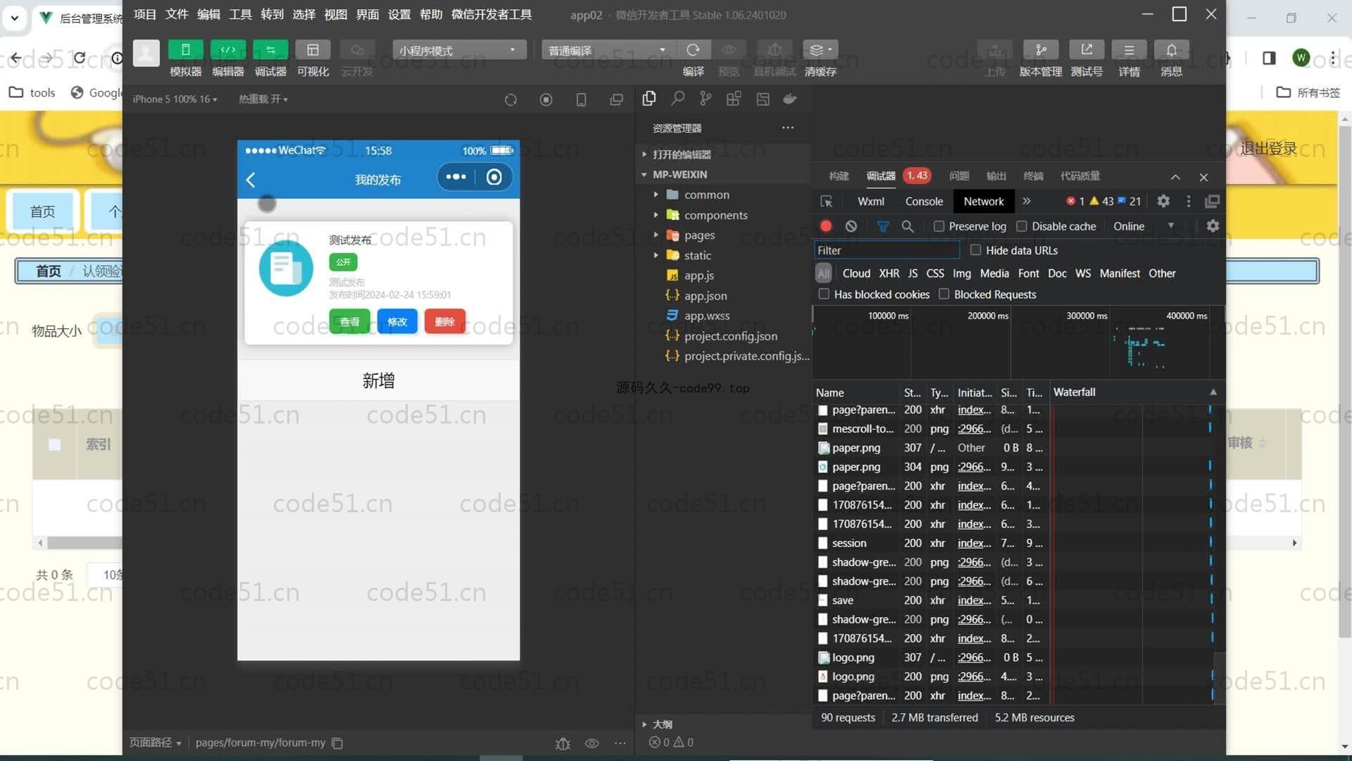Click network search magnifier icon
This screenshot has height=761, width=1352.
908,226
